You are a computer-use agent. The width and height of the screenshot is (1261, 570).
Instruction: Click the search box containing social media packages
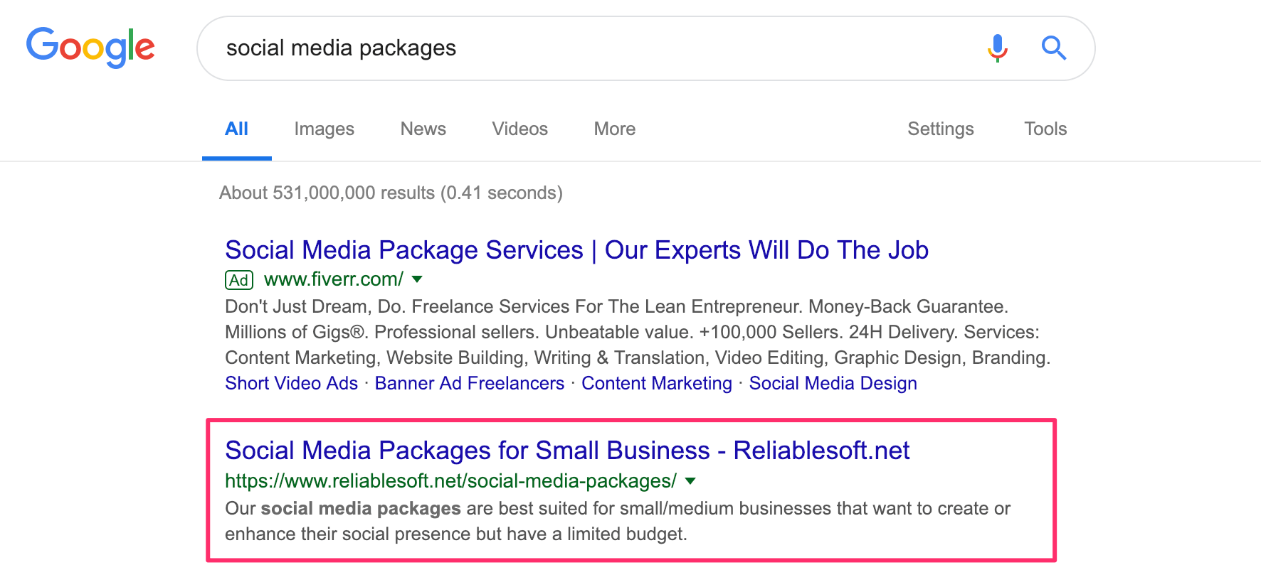[x=569, y=48]
